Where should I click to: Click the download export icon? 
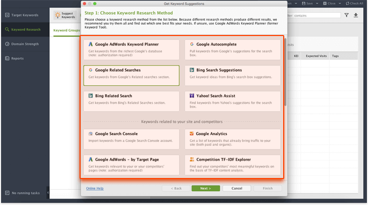pos(356,15)
